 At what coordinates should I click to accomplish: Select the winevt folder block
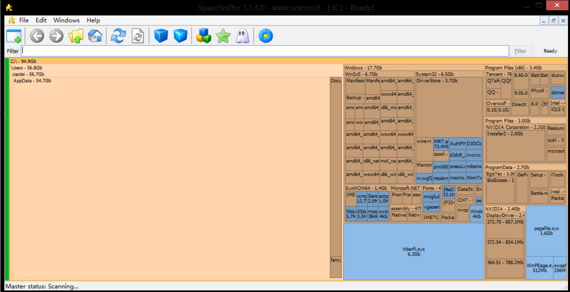424,149
